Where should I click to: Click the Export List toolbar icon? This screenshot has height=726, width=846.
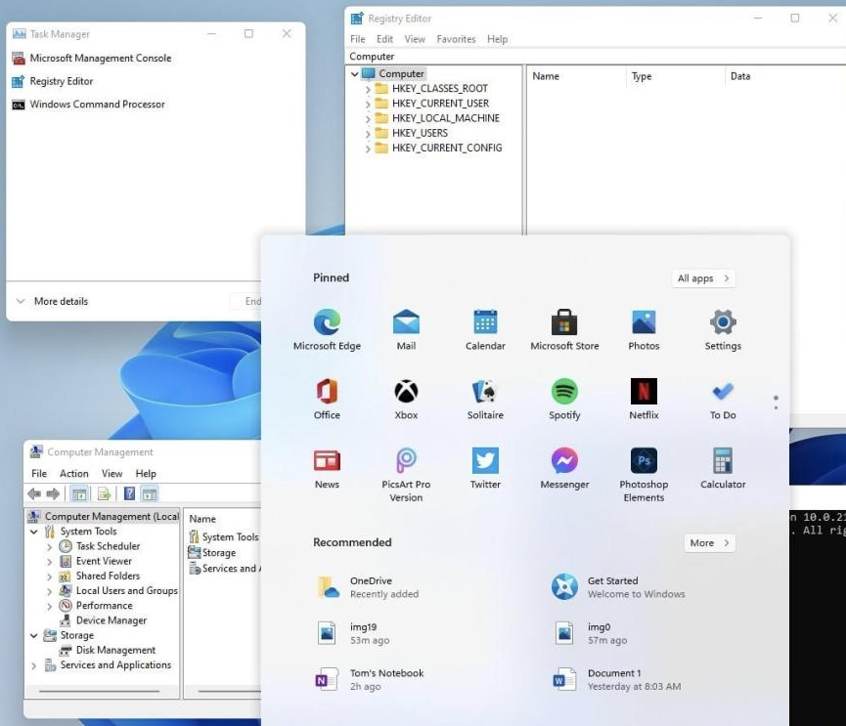104,493
